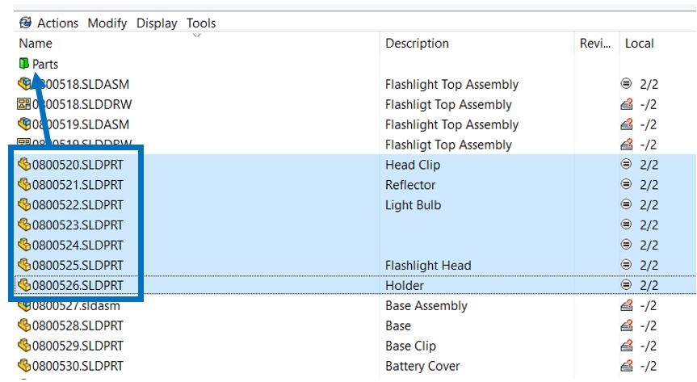
Task: Click the 0800518.SLDASM assembly file icon
Action: (24, 84)
